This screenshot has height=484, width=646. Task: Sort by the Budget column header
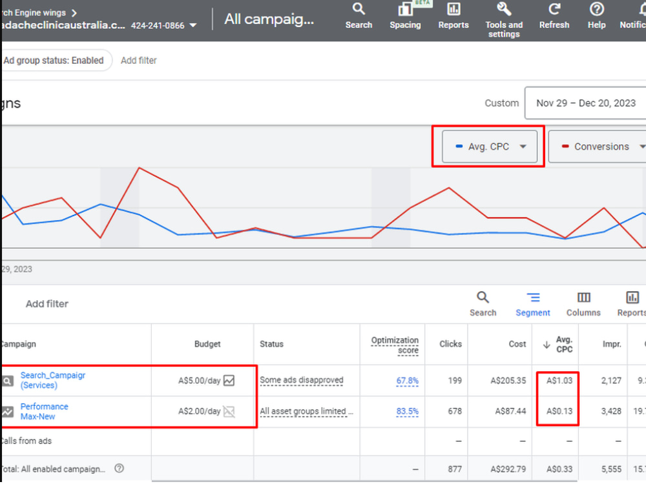207,344
